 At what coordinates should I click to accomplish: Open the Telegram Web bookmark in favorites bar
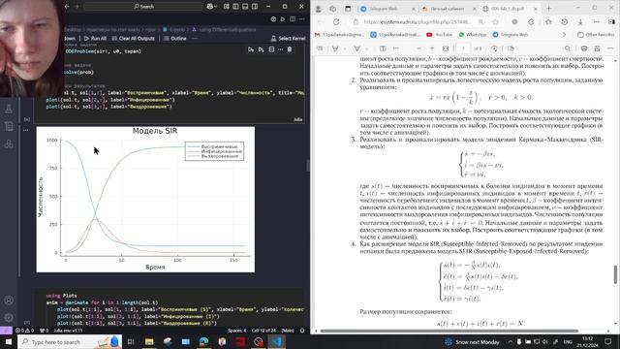[511, 35]
